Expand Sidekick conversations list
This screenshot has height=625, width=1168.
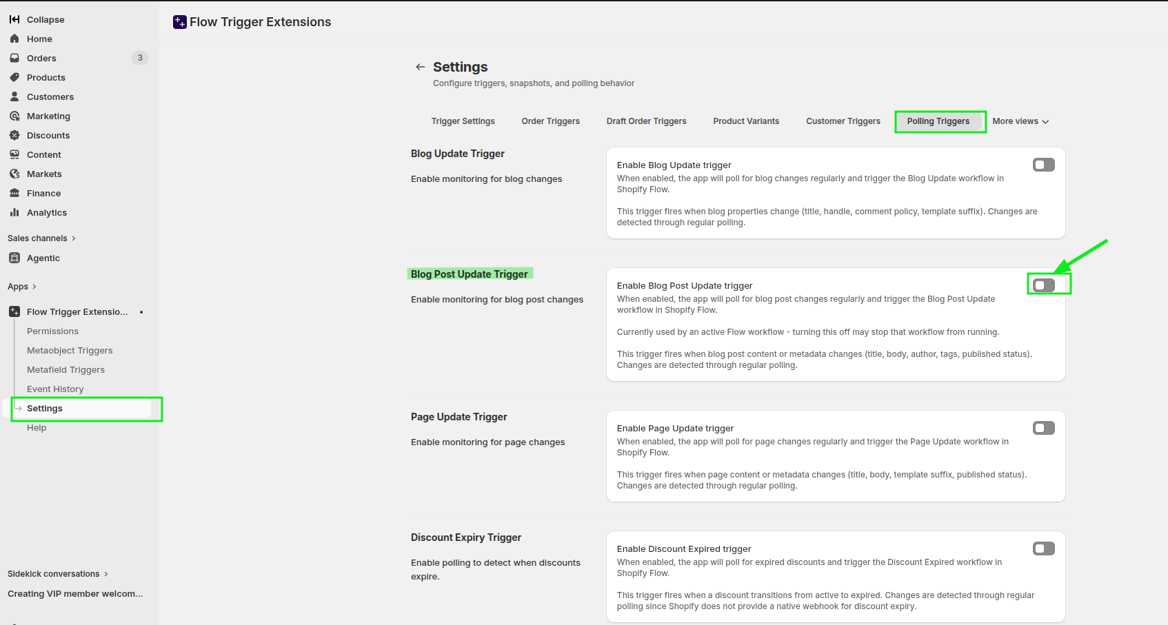58,574
